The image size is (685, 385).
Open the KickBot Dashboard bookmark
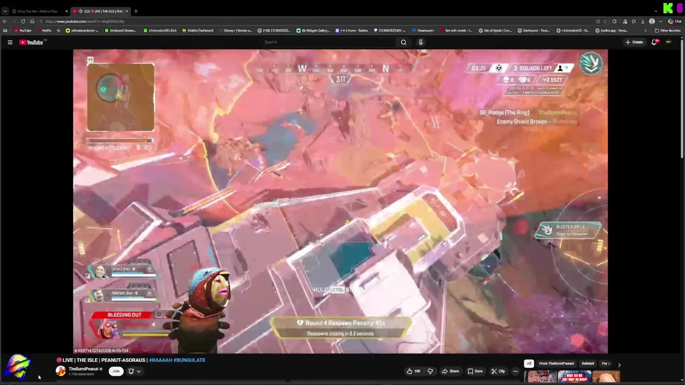[x=198, y=30]
